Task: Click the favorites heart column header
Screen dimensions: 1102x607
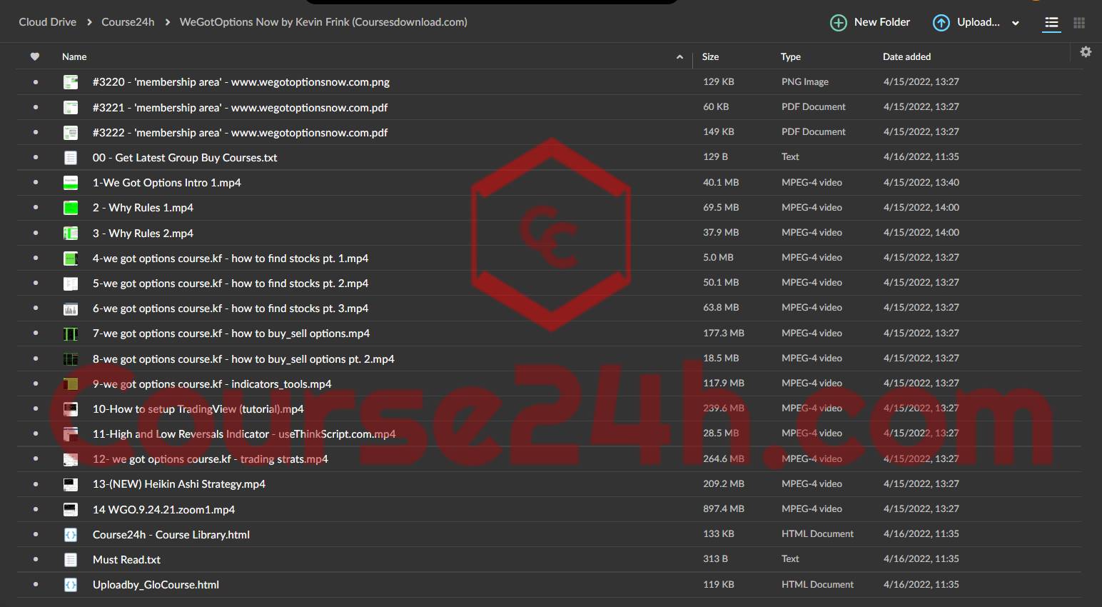Action: tap(35, 56)
